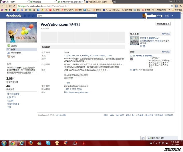Launch Internet Explorer from taskbar
This screenshot has width=183, height=152.
[21, 143]
